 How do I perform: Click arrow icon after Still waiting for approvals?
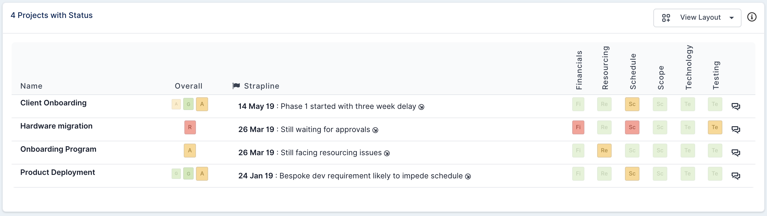pyautogui.click(x=375, y=130)
